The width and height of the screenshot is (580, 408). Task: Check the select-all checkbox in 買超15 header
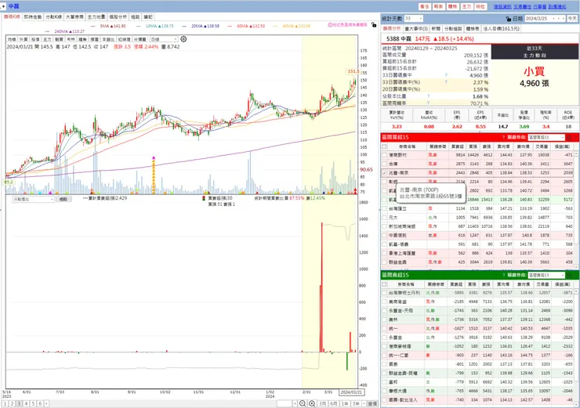point(384,146)
